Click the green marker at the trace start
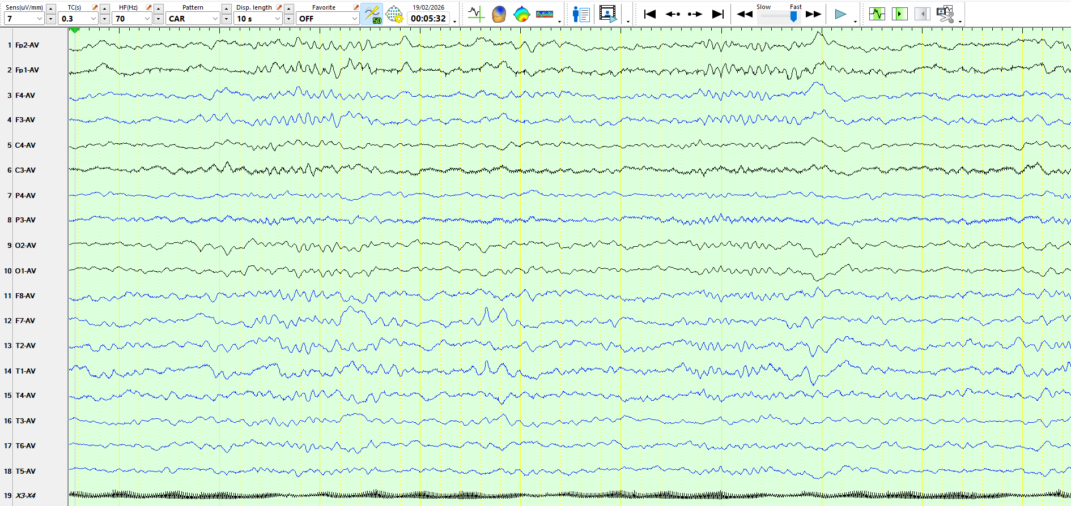1071x506 pixels. tap(74, 31)
